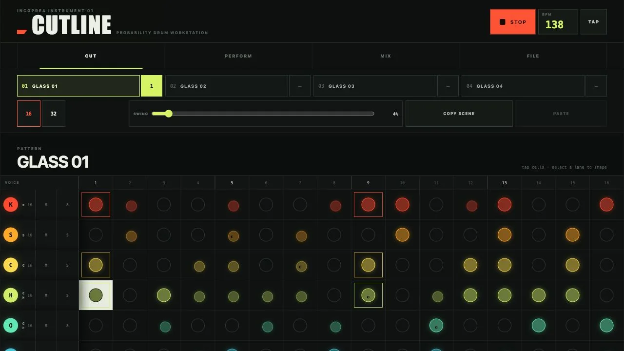The width and height of the screenshot is (624, 351).
Task: Click the CUTLINE logo title
Action: [72, 25]
